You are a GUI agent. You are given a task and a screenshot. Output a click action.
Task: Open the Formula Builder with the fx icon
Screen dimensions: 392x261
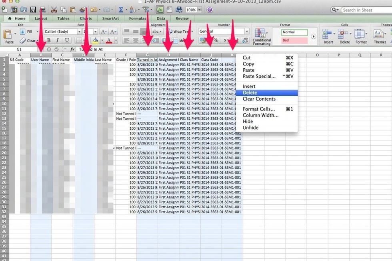161,10
